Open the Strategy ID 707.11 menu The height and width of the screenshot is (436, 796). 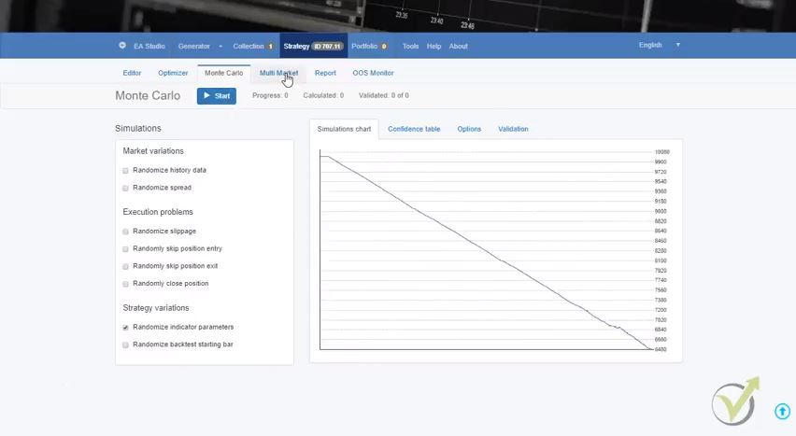point(313,46)
